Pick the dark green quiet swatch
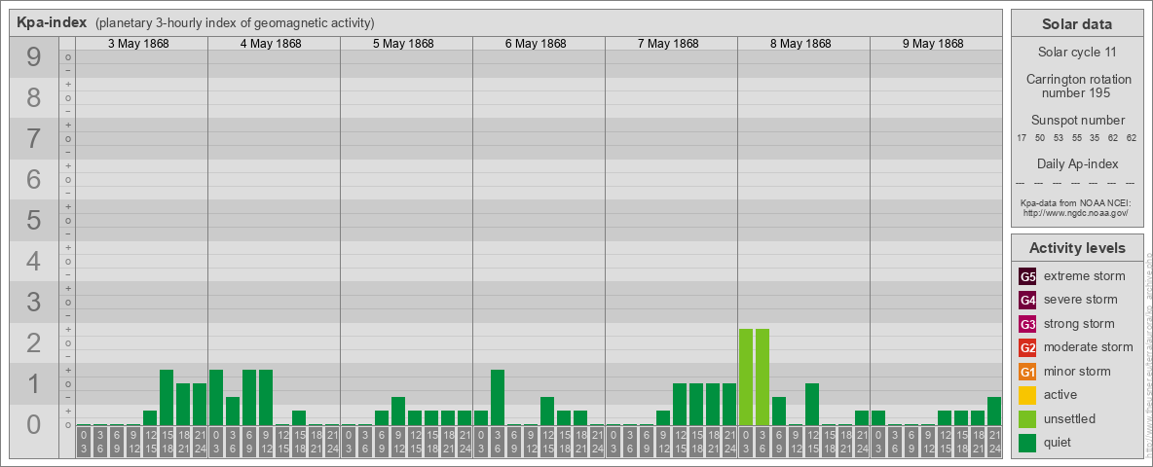The width and height of the screenshot is (1153, 467). pos(1027,443)
